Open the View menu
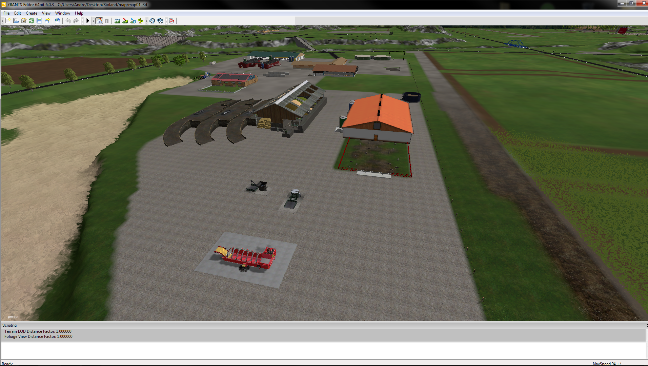The height and width of the screenshot is (366, 648). pos(46,13)
